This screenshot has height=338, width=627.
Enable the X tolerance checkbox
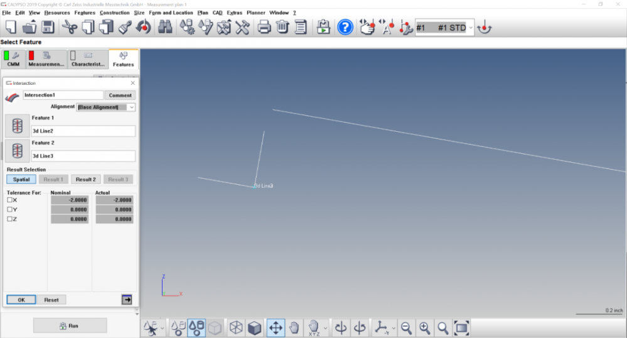click(x=10, y=200)
